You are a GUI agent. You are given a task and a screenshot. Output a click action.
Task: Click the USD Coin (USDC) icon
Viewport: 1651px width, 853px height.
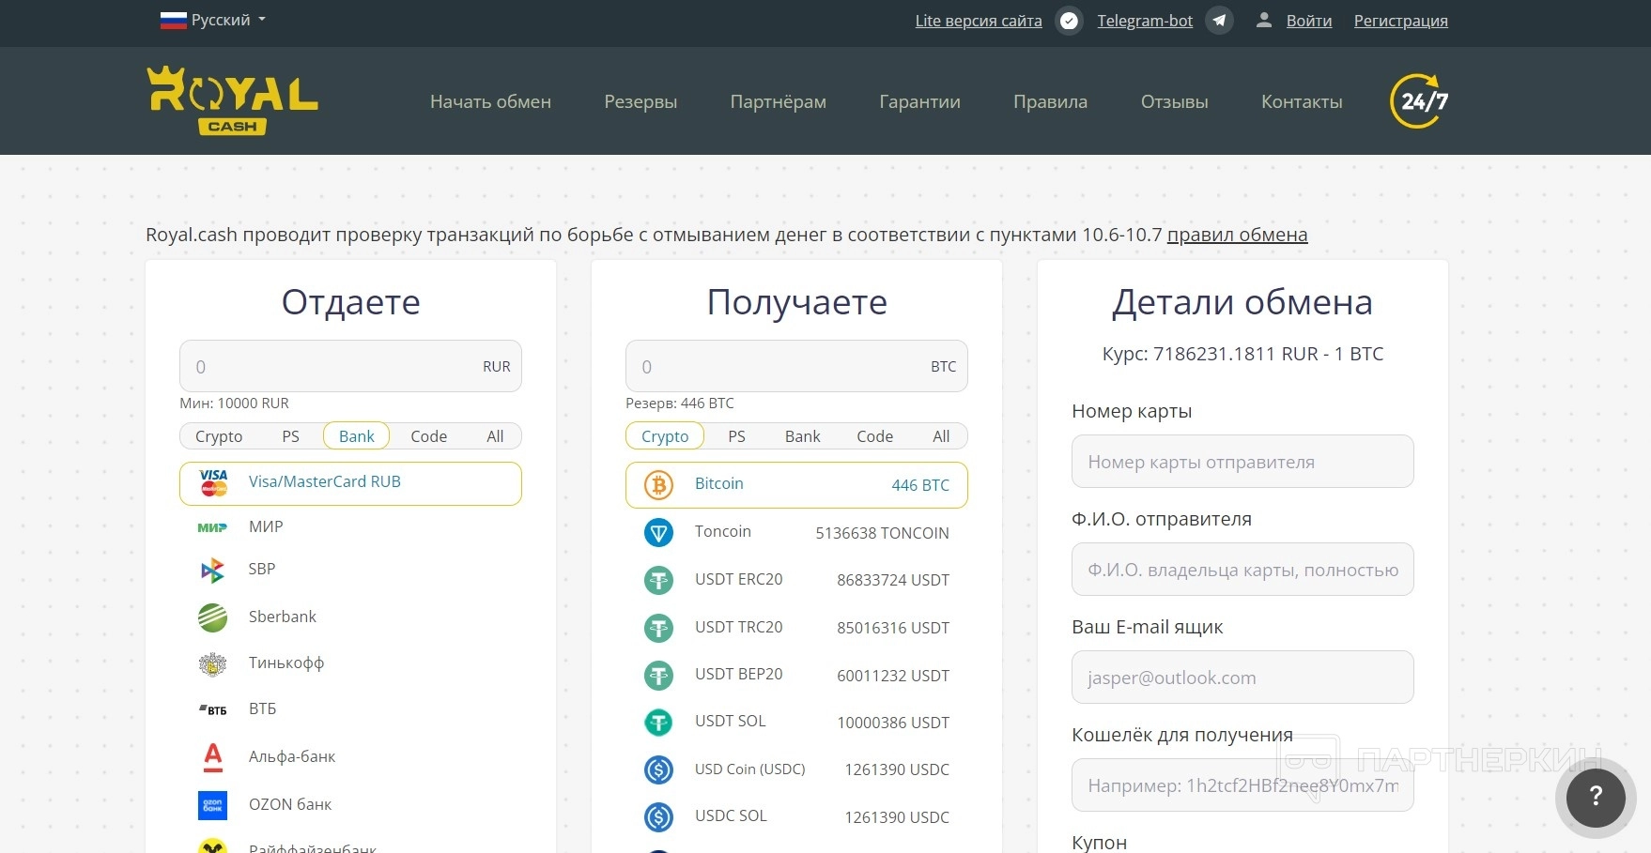[659, 769]
